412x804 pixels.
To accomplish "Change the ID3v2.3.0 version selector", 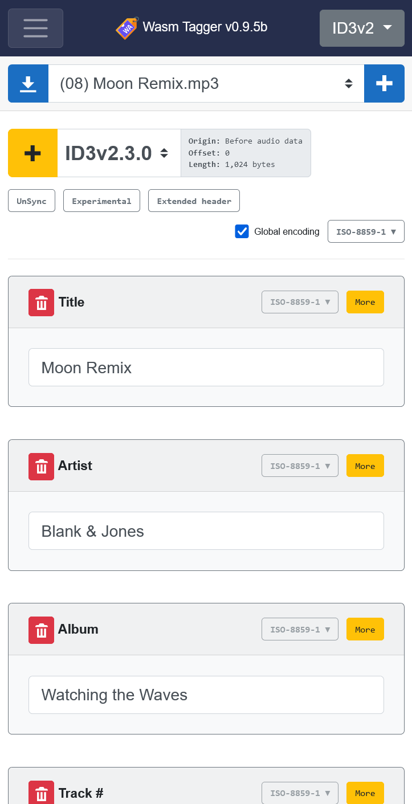I will pos(119,153).
